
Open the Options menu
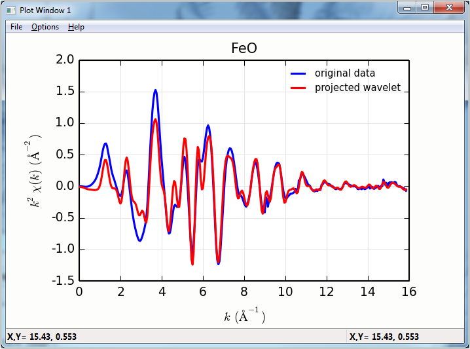(x=45, y=27)
